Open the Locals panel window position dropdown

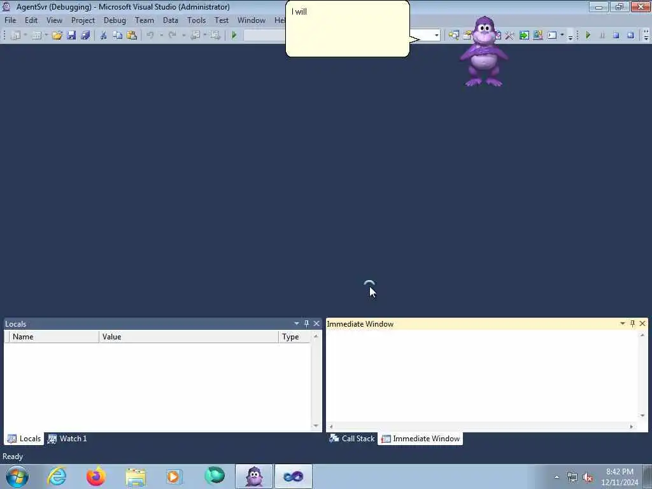(x=297, y=323)
